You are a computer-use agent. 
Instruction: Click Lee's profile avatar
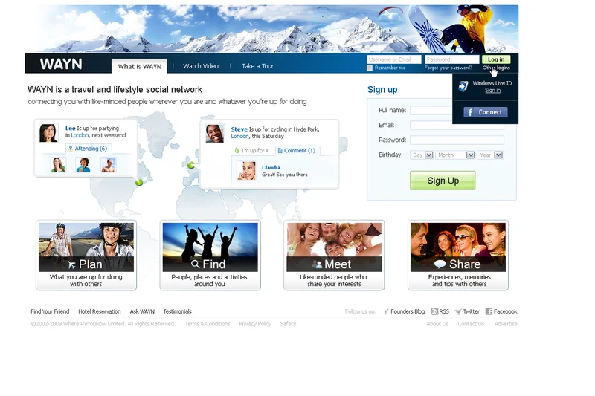click(48, 133)
